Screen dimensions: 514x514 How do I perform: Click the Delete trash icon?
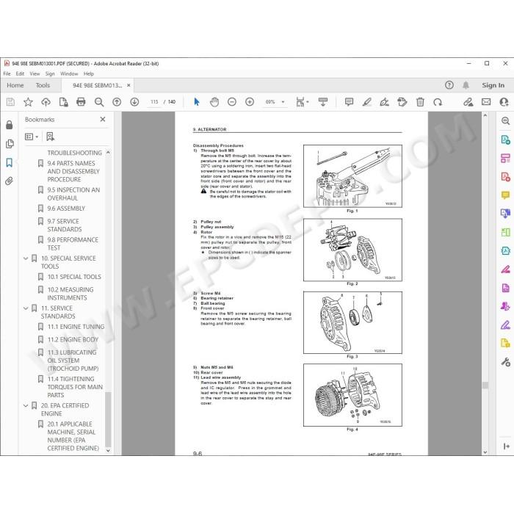420,102
